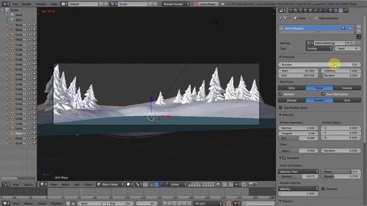Open Global transform orientation dropdown

(178, 184)
